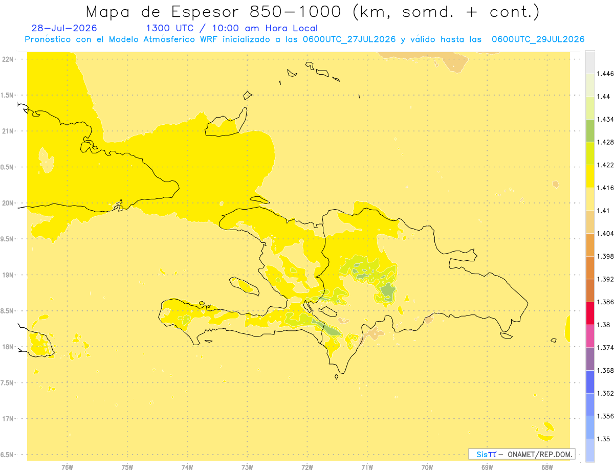Pick the pink swatch between 1.374 and 1.38
Screen dimensions: 614x474
pyautogui.click(x=590, y=336)
